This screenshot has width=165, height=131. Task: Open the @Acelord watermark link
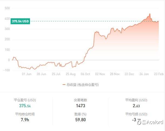pyautogui.click(x=153, y=122)
